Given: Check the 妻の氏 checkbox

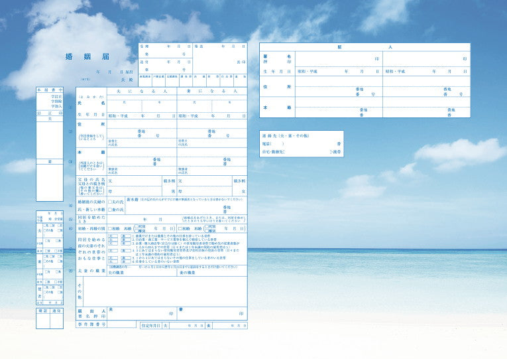Looking at the screenshot, I should click(x=109, y=210).
